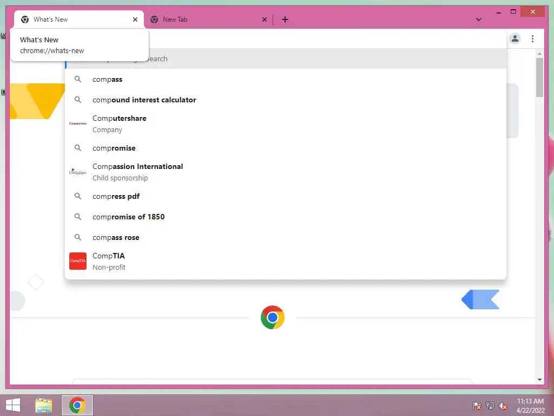Maximize the Chrome window

pos(513,12)
